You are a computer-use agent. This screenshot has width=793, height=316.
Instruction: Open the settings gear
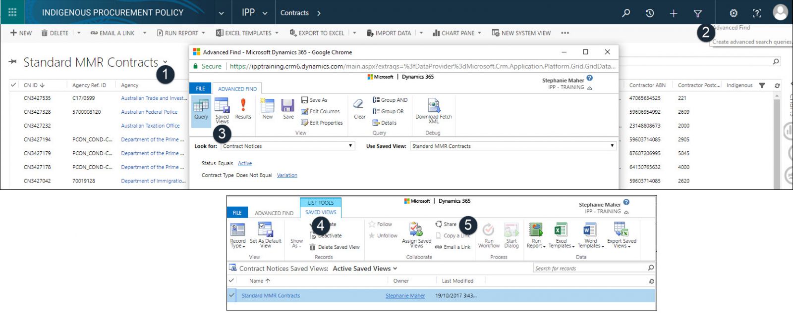734,13
